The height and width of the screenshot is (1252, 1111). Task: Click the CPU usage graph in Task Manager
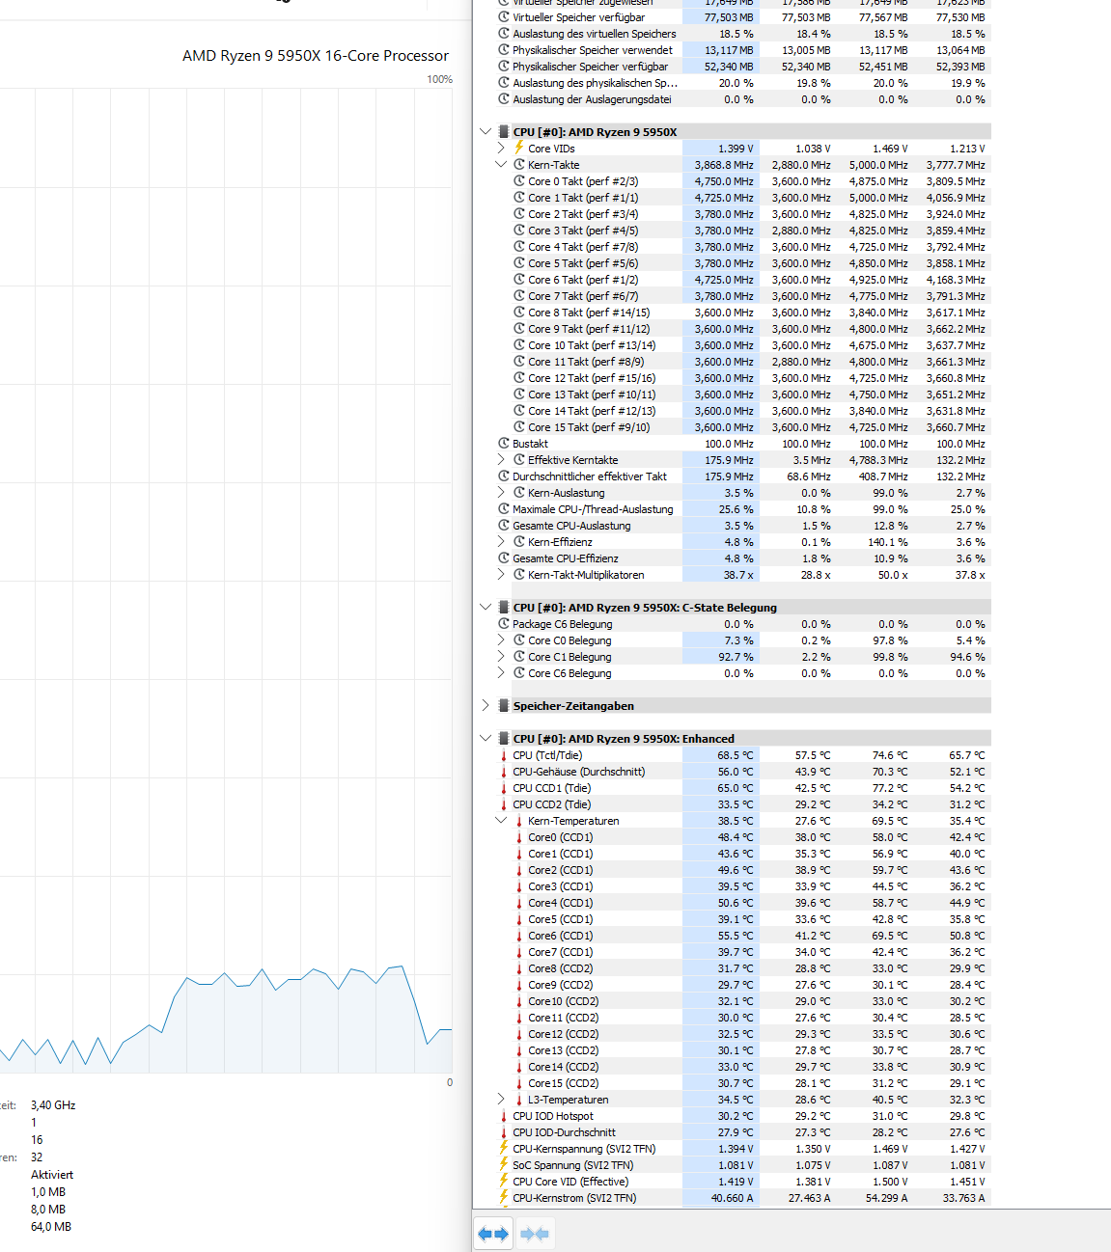pyautogui.click(x=226, y=581)
